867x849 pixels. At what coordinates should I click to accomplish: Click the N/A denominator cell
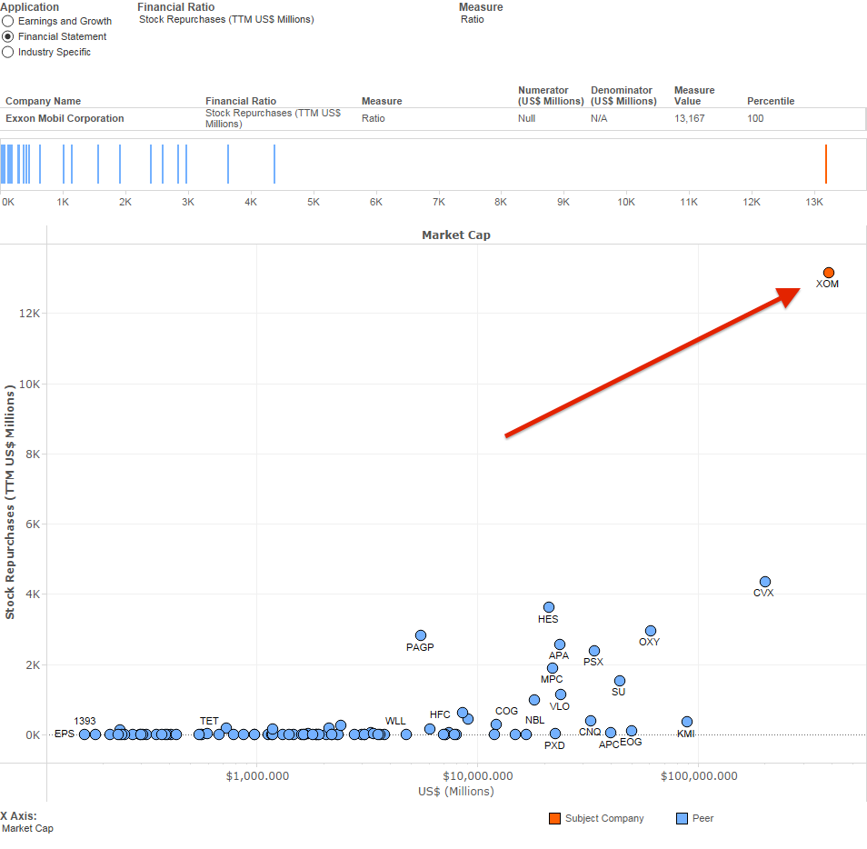pos(599,118)
